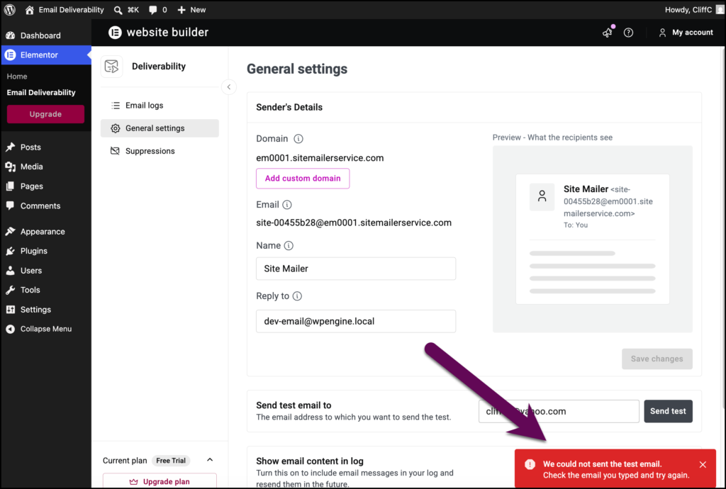The width and height of the screenshot is (726, 489).
Task: Open Suppressions section
Action: click(x=160, y=151)
